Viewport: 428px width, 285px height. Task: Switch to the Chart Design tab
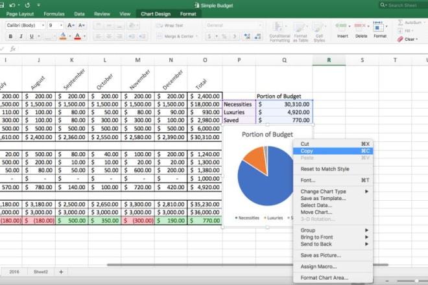pos(156,14)
